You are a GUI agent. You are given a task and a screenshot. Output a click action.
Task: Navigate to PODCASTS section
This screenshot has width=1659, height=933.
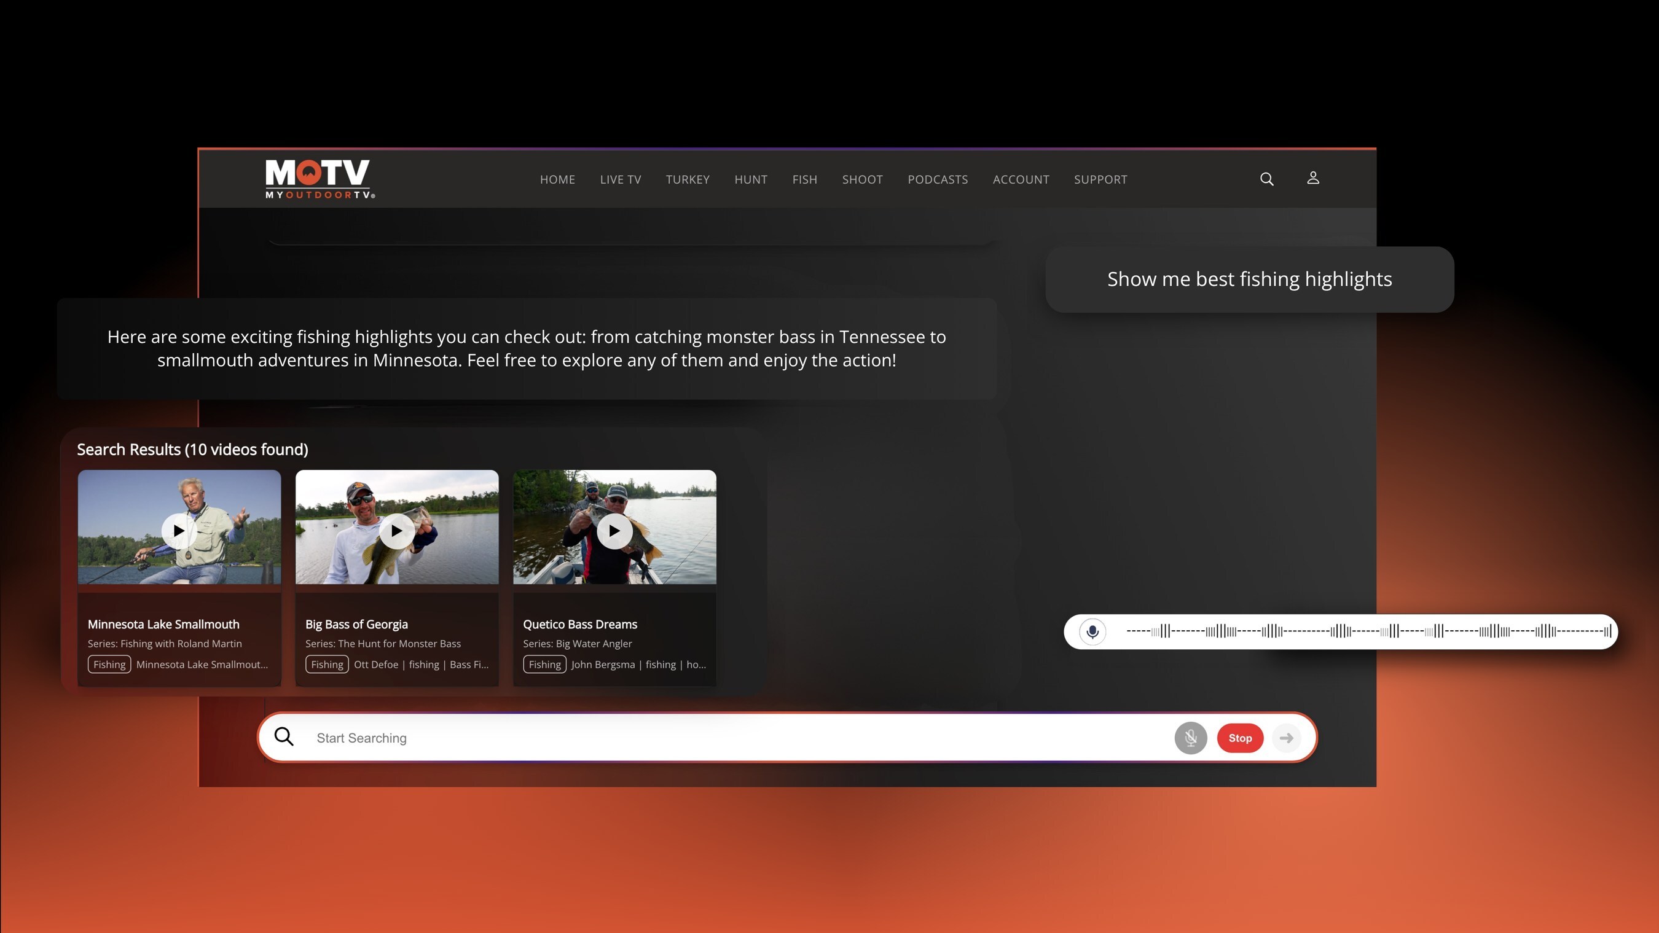(x=937, y=179)
